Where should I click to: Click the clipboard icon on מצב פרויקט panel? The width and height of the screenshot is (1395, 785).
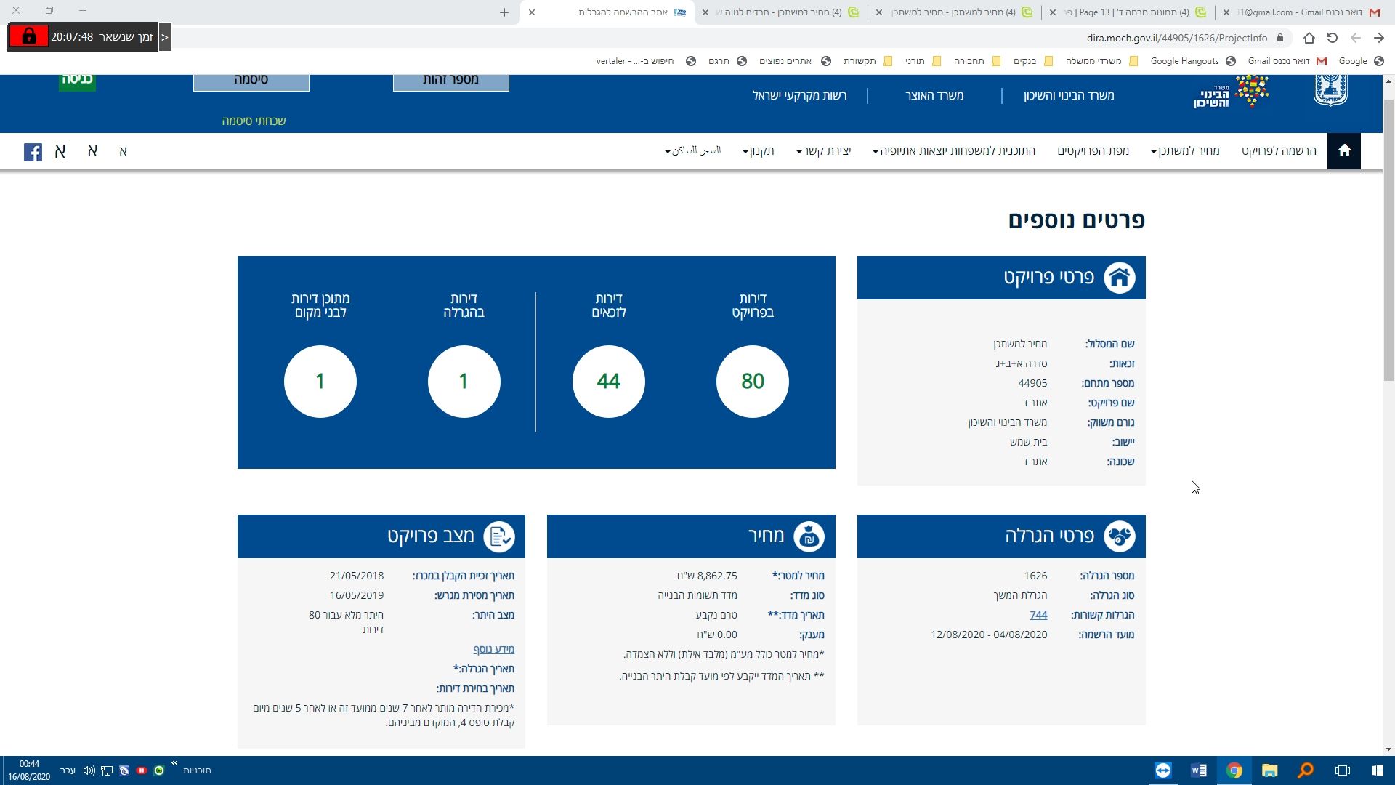pos(499,536)
